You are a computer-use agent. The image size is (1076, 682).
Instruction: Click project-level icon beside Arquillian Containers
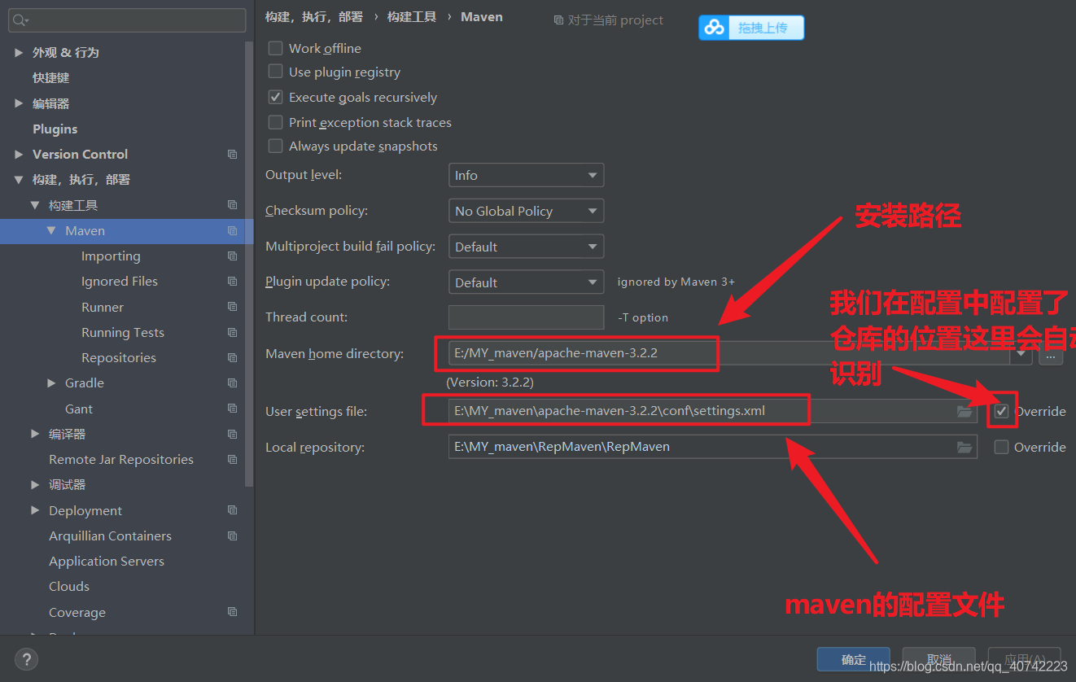[233, 536]
